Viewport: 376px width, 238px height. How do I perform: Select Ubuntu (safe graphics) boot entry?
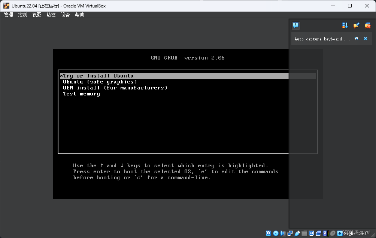pyautogui.click(x=100, y=82)
